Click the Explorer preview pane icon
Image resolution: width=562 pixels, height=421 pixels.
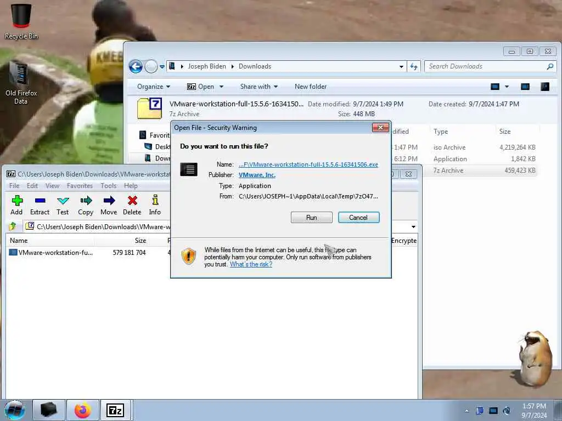525,87
